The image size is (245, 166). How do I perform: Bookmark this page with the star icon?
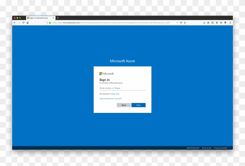pos(185,23)
